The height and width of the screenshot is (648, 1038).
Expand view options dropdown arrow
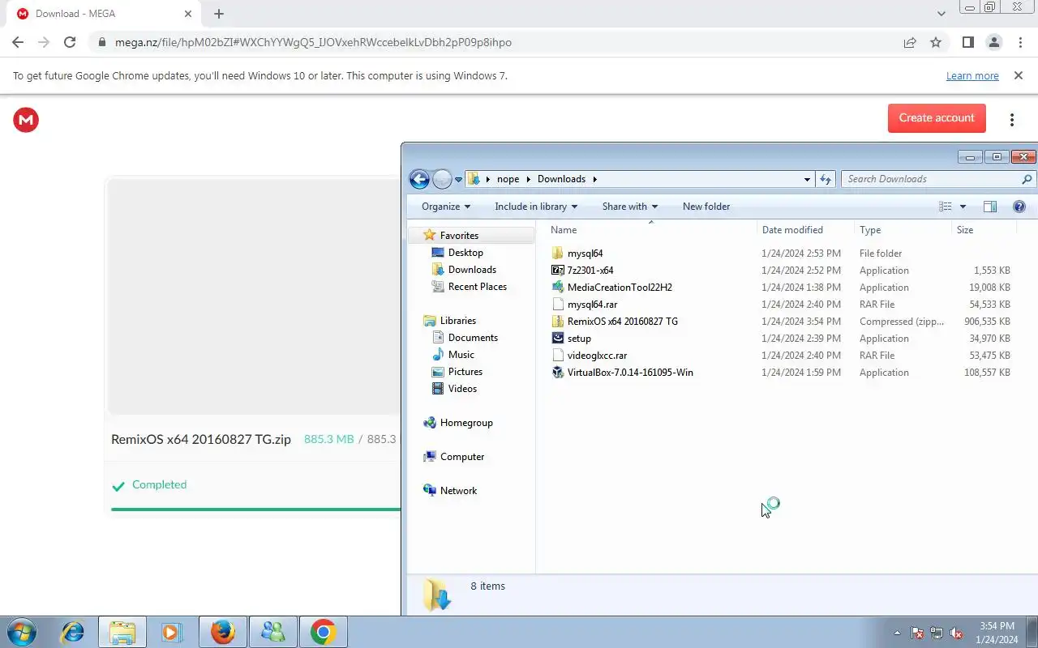[963, 207]
